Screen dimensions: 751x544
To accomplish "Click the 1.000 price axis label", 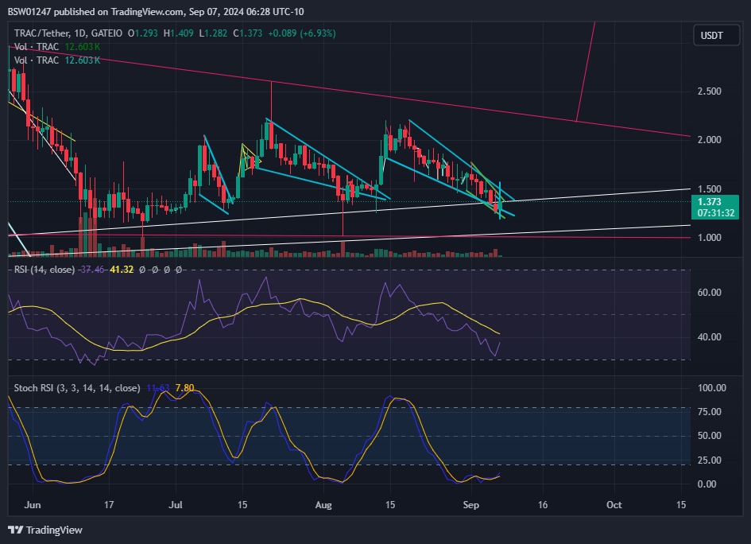I will (709, 237).
